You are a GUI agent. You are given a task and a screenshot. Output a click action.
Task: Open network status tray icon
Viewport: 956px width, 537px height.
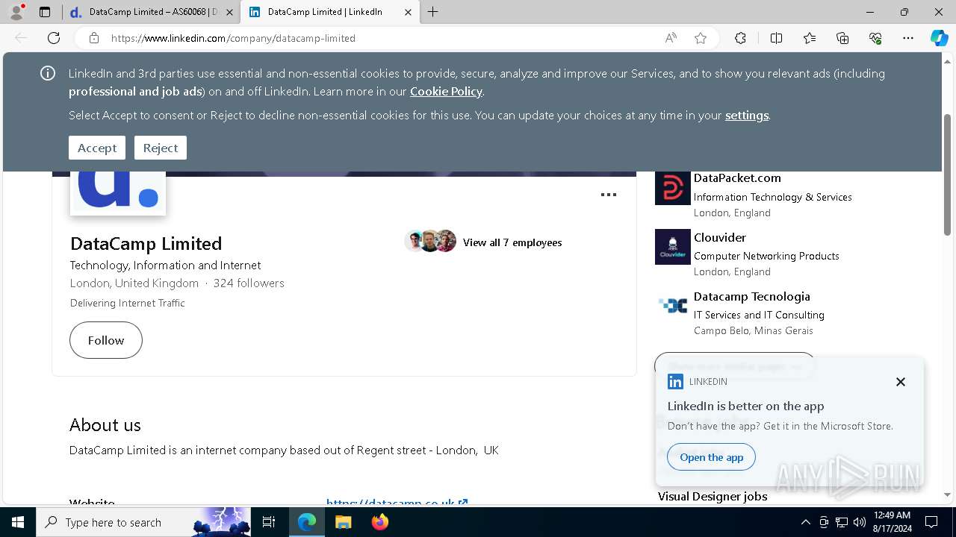[x=842, y=522]
